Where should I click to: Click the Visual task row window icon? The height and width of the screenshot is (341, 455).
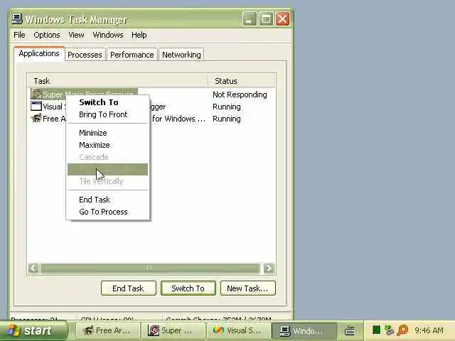tap(36, 106)
